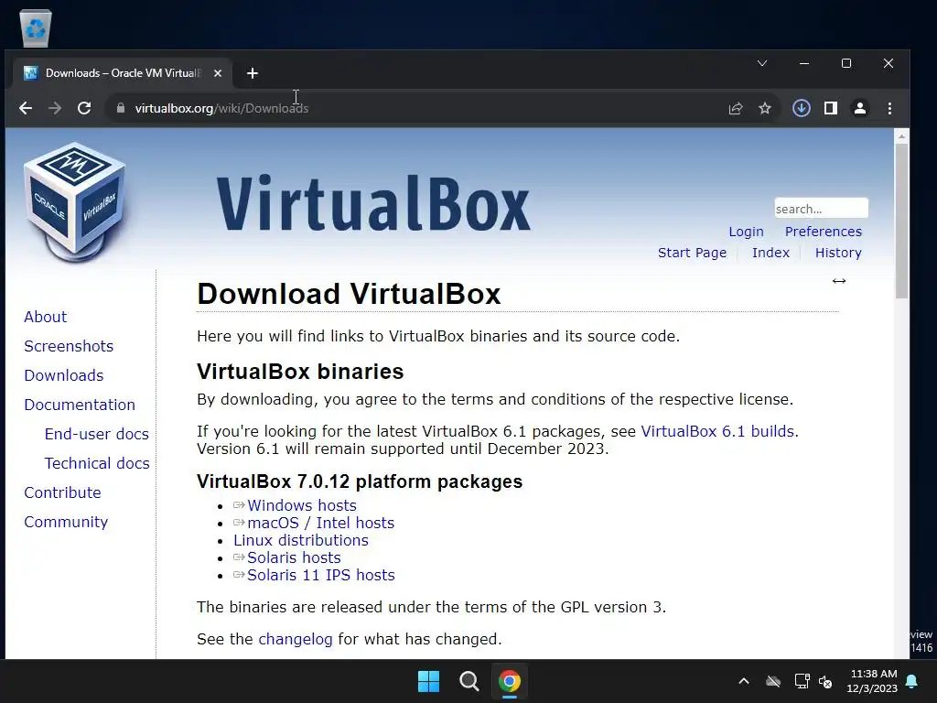The height and width of the screenshot is (703, 937).
Task: Open Technical docs sidebar link
Action: tap(97, 463)
